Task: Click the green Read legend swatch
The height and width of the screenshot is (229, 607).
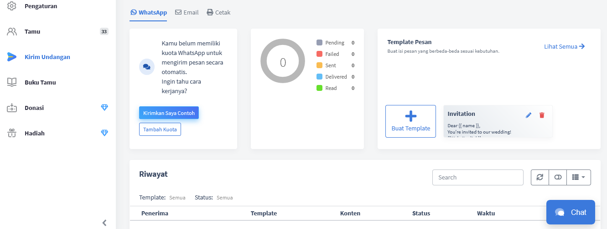Action: (x=319, y=88)
